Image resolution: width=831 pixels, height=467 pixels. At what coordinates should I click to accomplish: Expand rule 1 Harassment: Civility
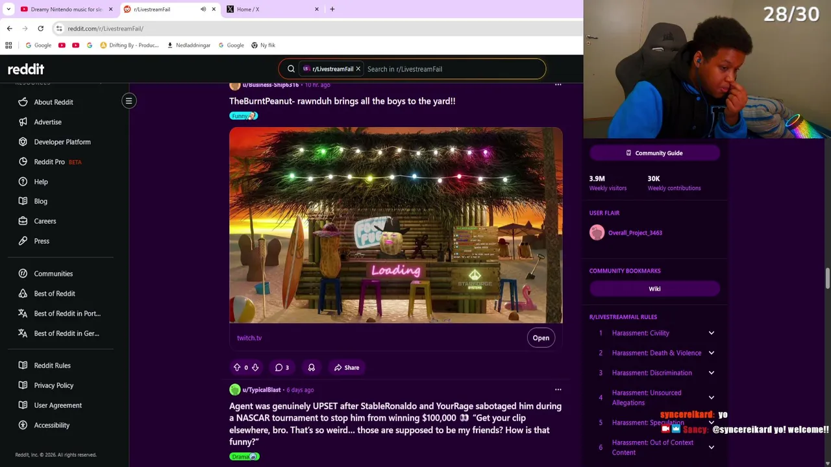coord(711,333)
